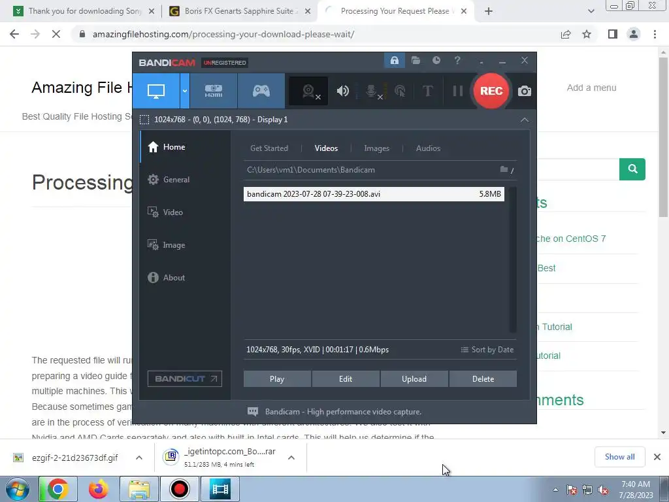This screenshot has width=669, height=502.
Task: Open output folder icon in Bandicam titlebar
Action: click(416, 61)
